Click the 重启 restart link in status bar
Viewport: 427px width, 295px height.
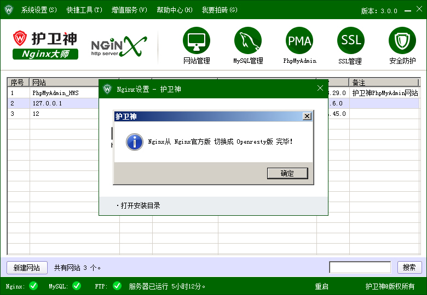pyautogui.click(x=321, y=286)
